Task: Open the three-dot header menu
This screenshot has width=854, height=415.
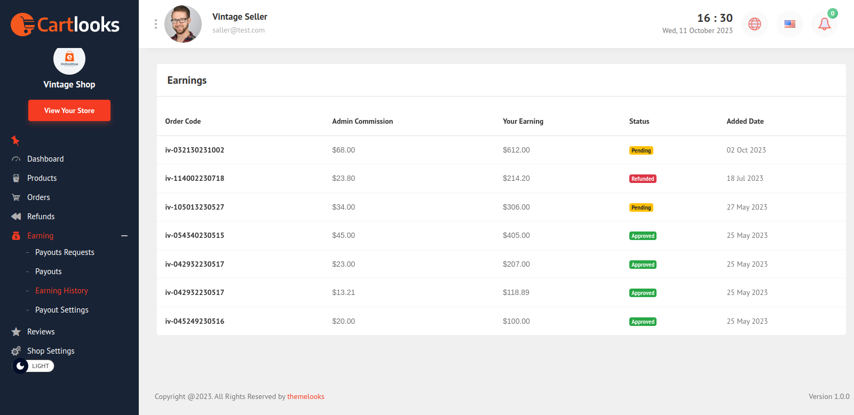Action: [156, 24]
